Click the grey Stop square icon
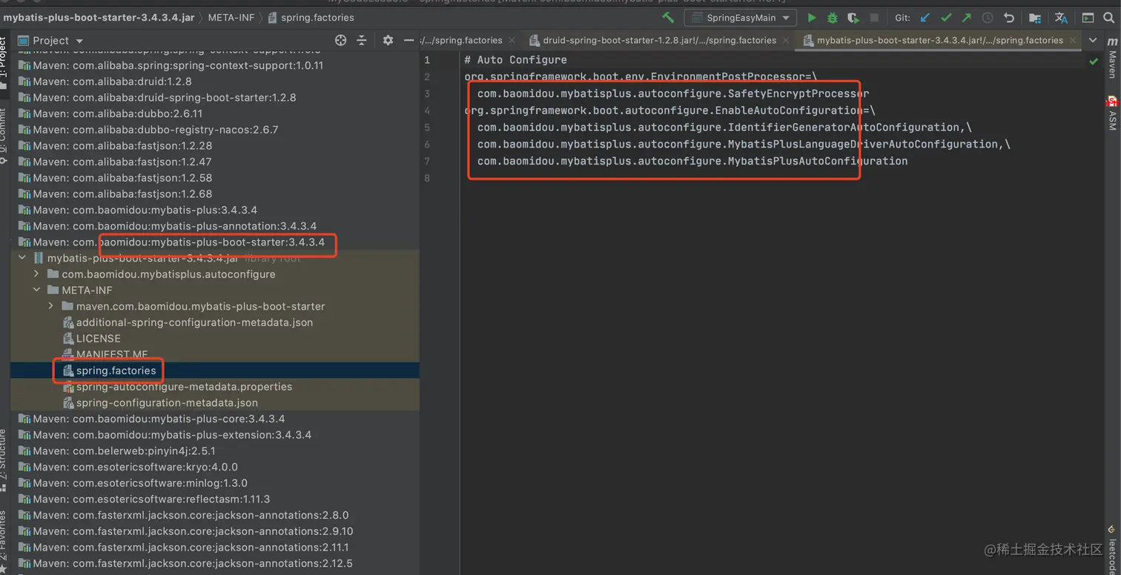This screenshot has width=1121, height=575. (x=874, y=18)
